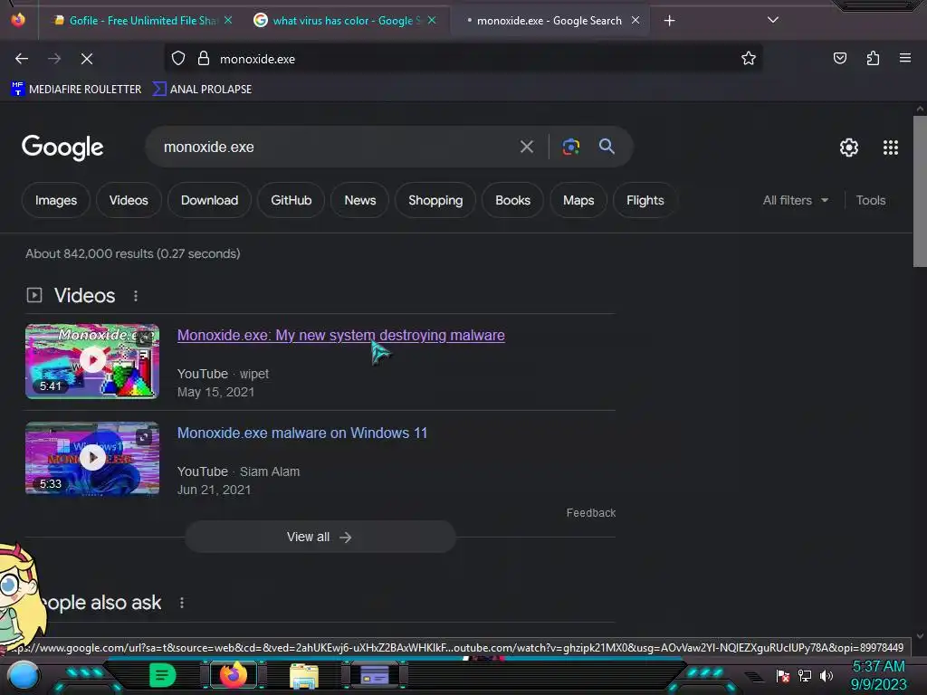Filter results by Videos chip
Screen dimensions: 927x695
pyautogui.click(x=129, y=200)
